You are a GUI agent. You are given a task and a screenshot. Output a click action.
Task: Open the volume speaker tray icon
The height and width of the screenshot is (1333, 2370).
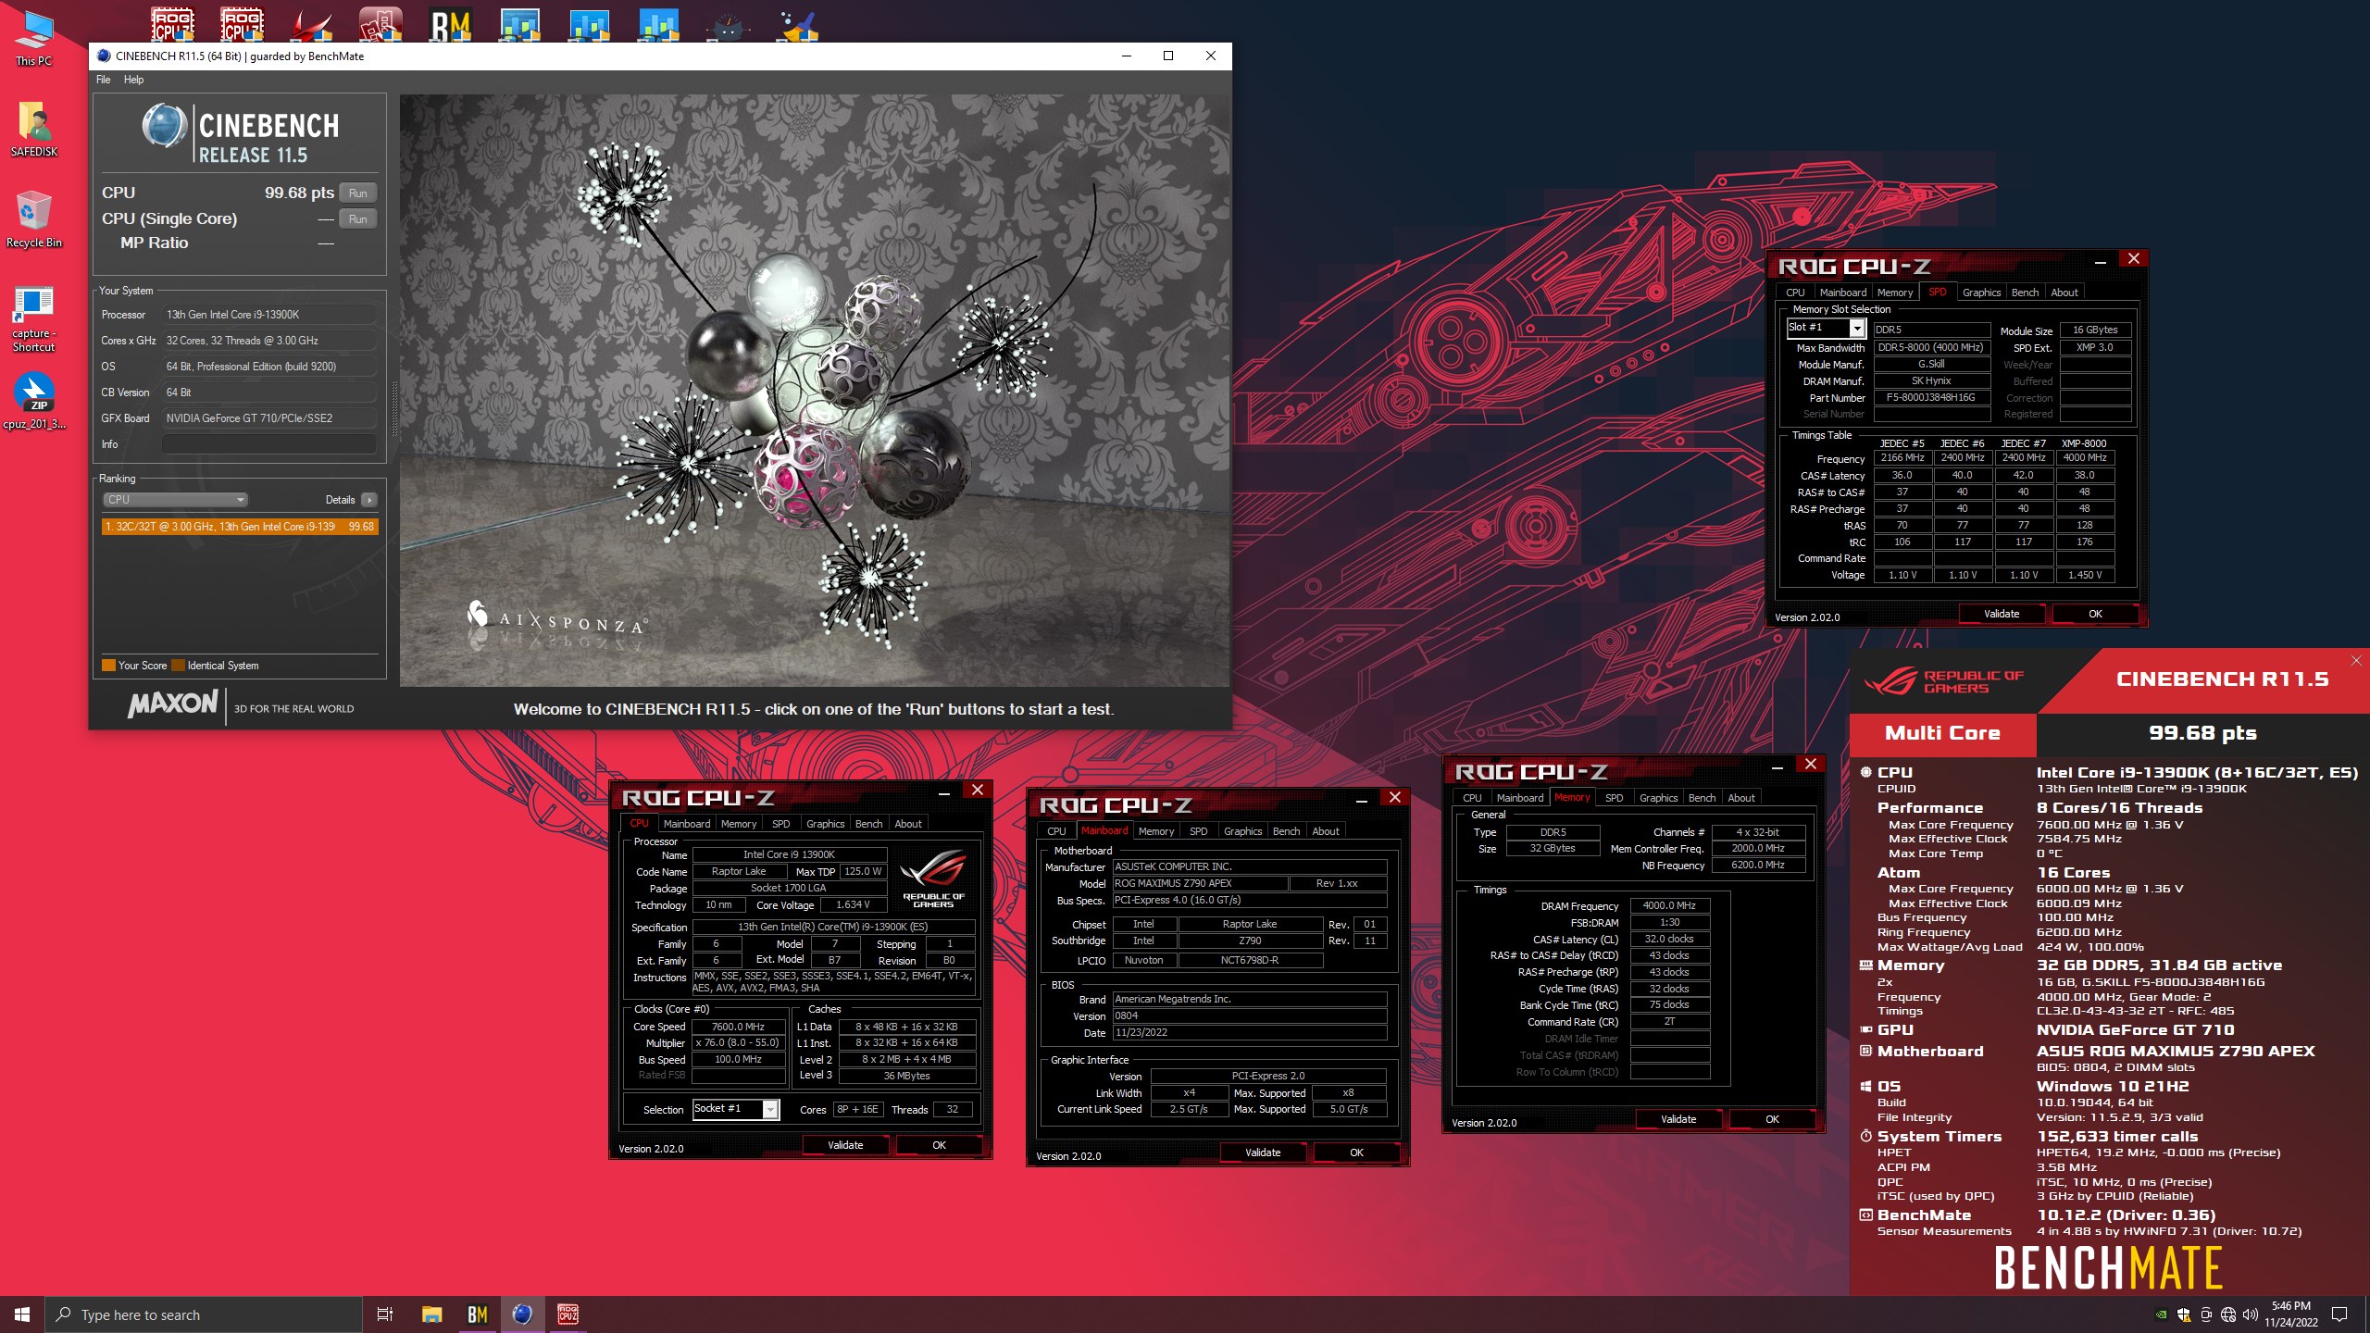tap(2251, 1314)
